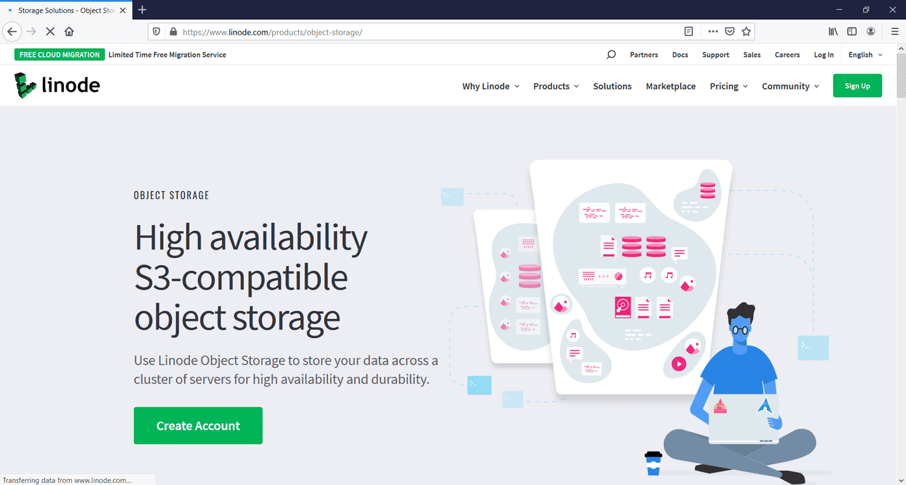Toggle reader view icon in address bar
Screen dimensions: 906x485
[x=689, y=32]
